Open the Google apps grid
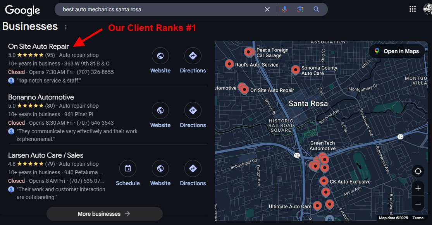432x225 pixels. click(413, 9)
